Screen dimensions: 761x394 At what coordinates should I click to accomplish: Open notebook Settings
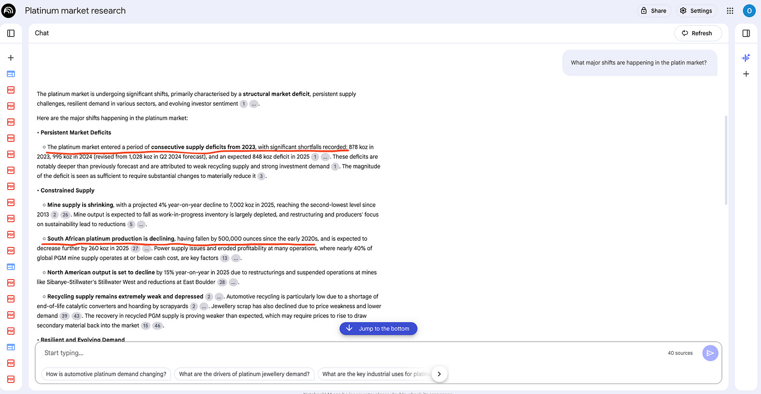click(x=696, y=10)
